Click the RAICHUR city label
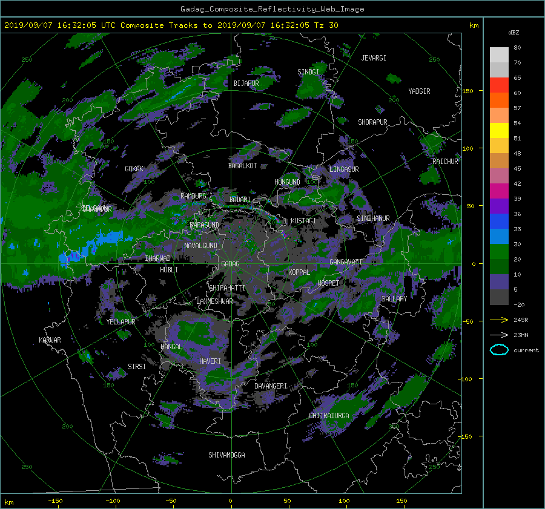The image size is (545, 509). click(445, 162)
